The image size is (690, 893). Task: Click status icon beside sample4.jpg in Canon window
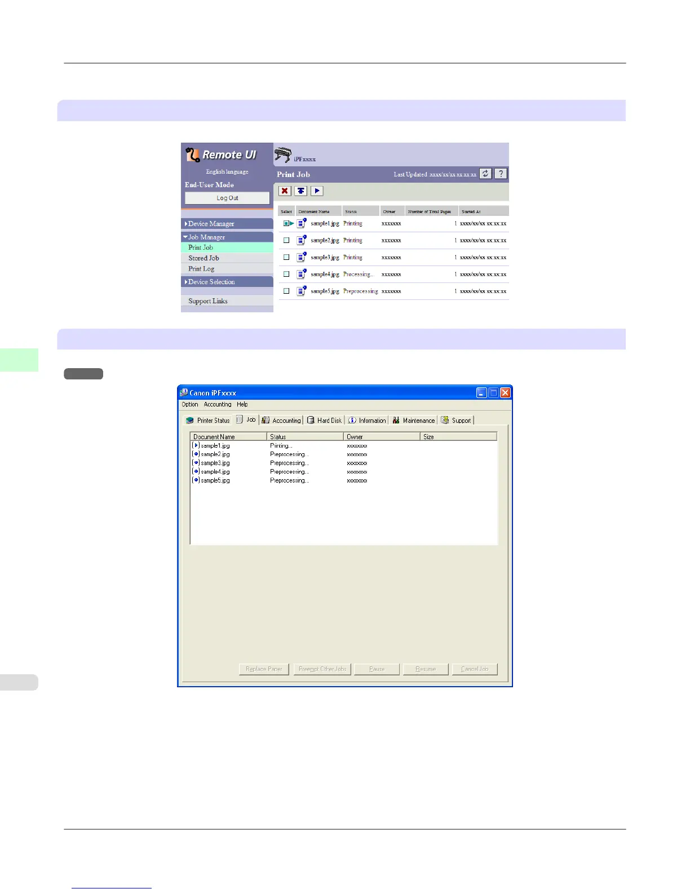196,471
